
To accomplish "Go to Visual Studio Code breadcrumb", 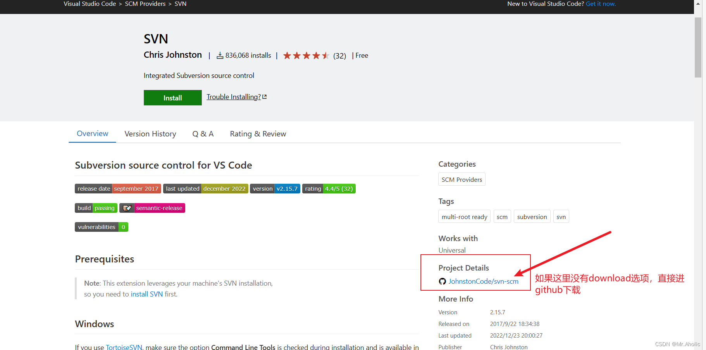I will tap(90, 4).
